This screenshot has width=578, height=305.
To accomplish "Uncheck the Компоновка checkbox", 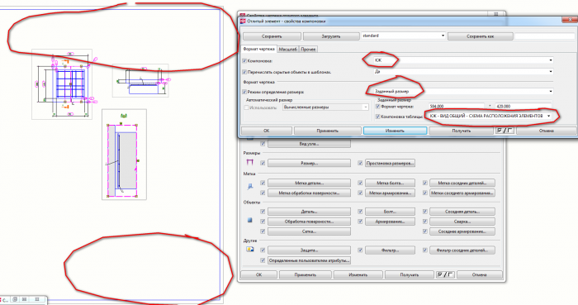I will 244,61.
